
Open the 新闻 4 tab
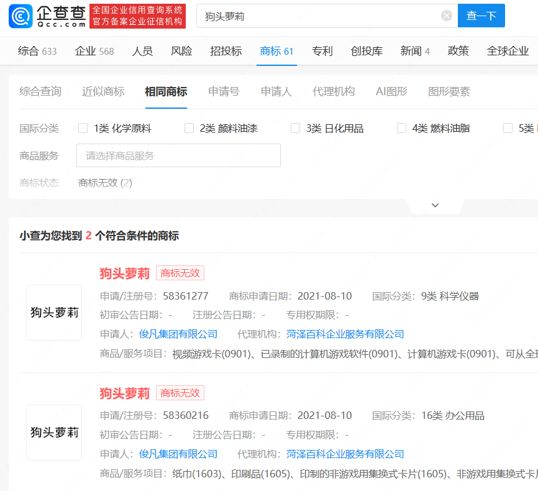point(415,51)
